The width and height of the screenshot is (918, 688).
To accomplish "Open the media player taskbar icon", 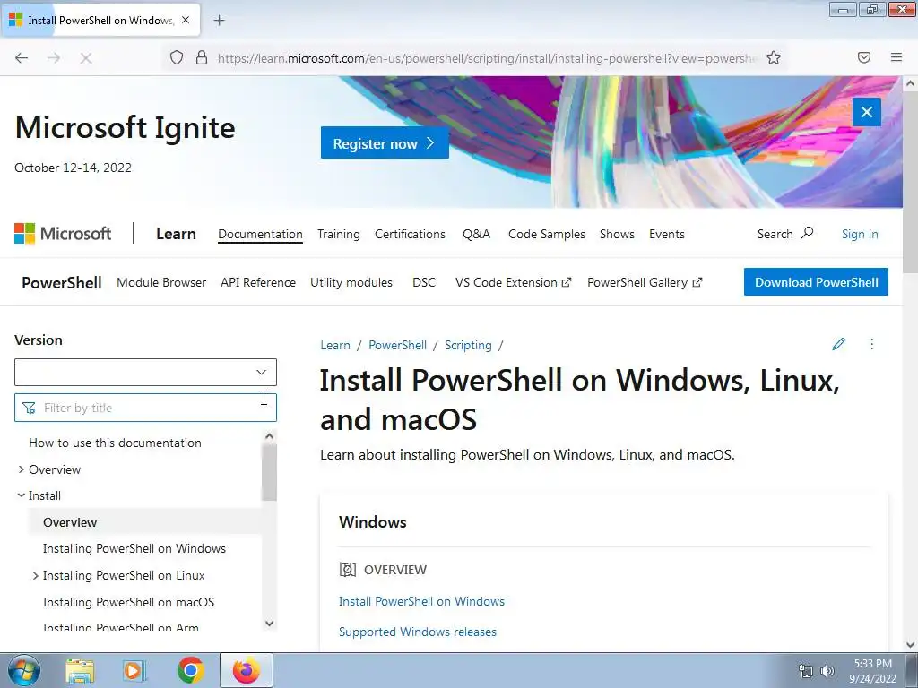I will click(x=134, y=671).
